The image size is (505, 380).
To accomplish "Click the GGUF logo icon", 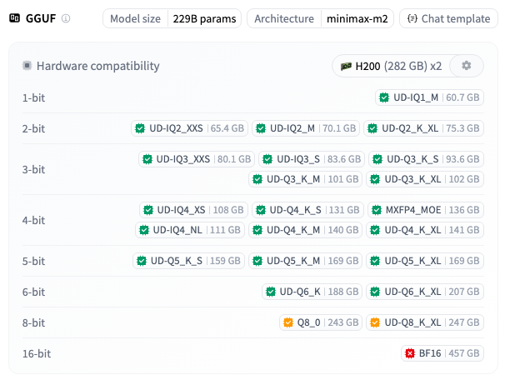I will [14, 18].
